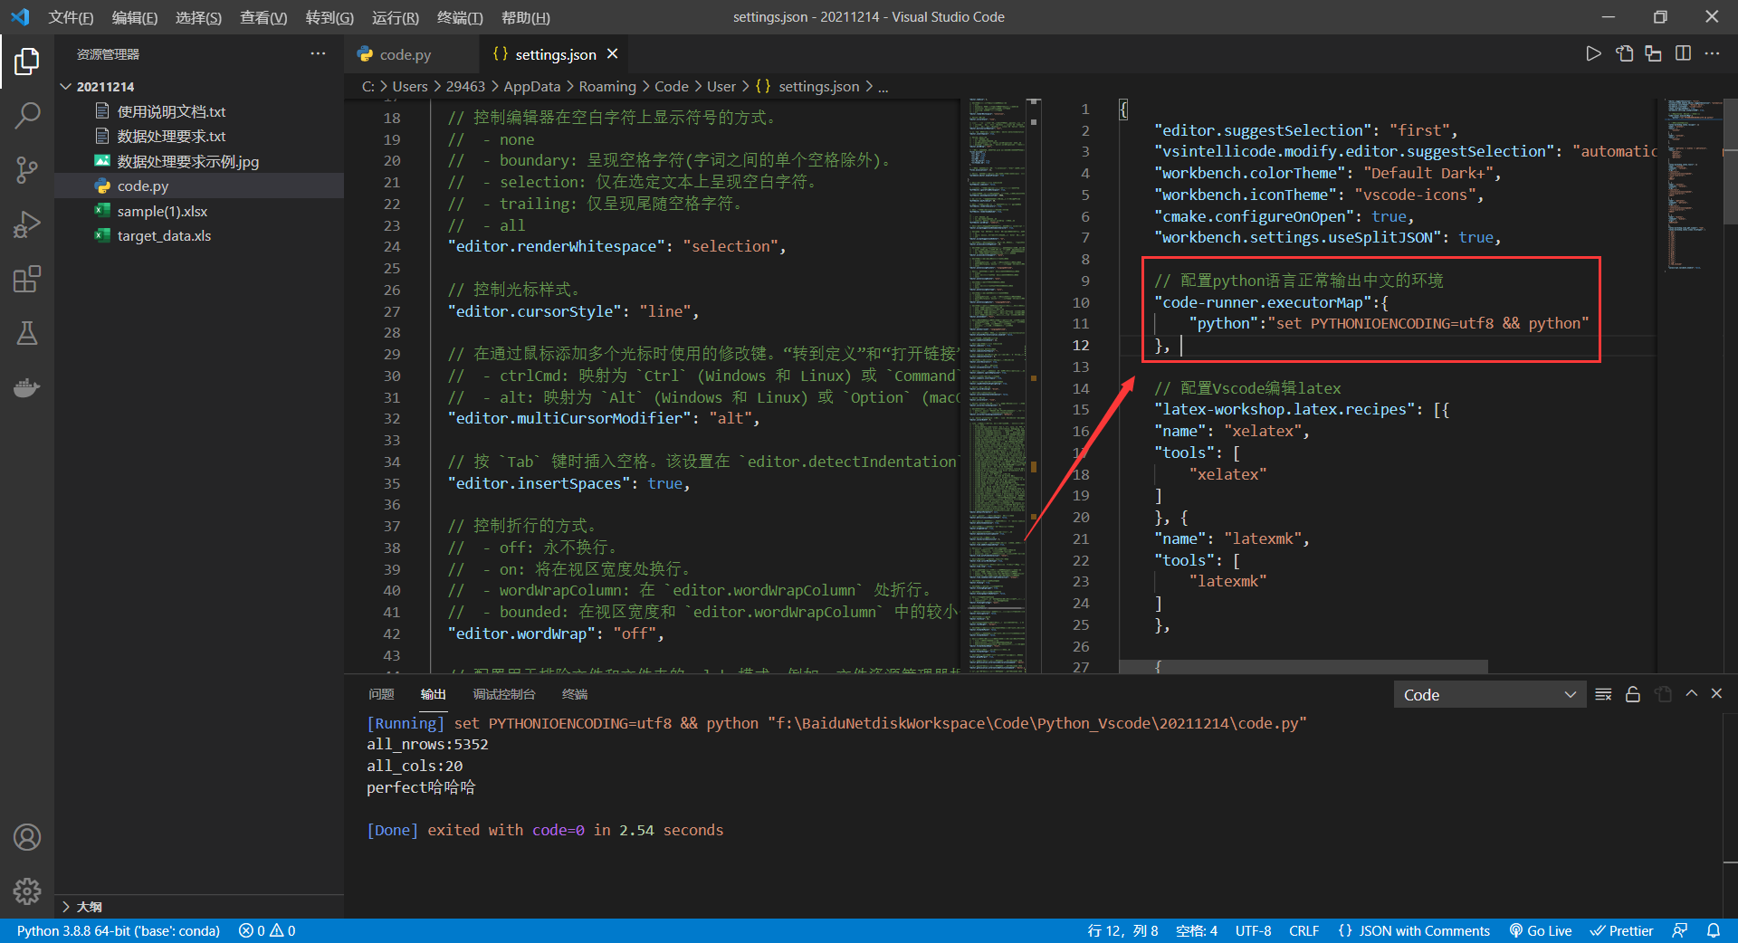Select Python 3.8.8 conda interpreter
Screen dimensions: 1738x943
click(118, 930)
